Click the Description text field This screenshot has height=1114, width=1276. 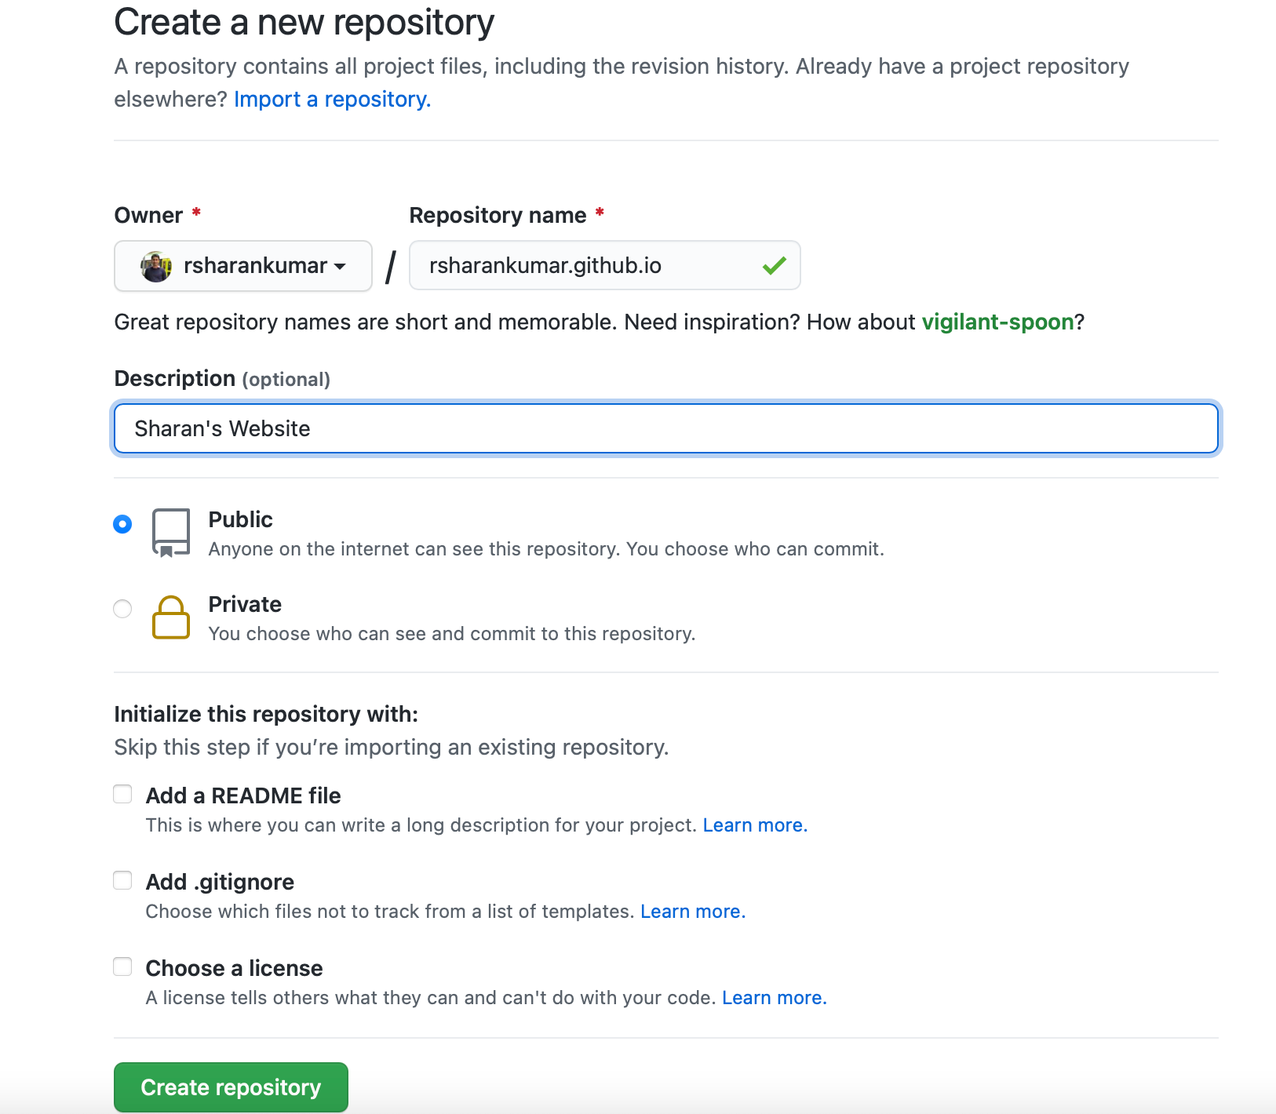point(665,428)
